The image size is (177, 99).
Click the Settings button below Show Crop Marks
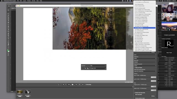[153, 96]
